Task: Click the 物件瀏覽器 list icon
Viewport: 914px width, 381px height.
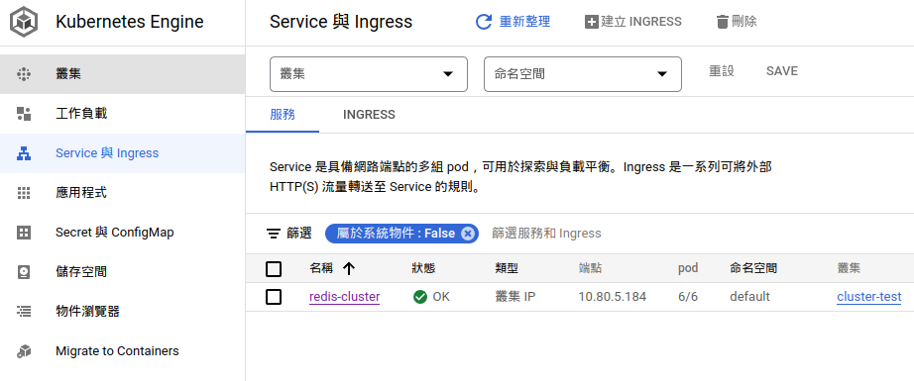Action: tap(24, 312)
